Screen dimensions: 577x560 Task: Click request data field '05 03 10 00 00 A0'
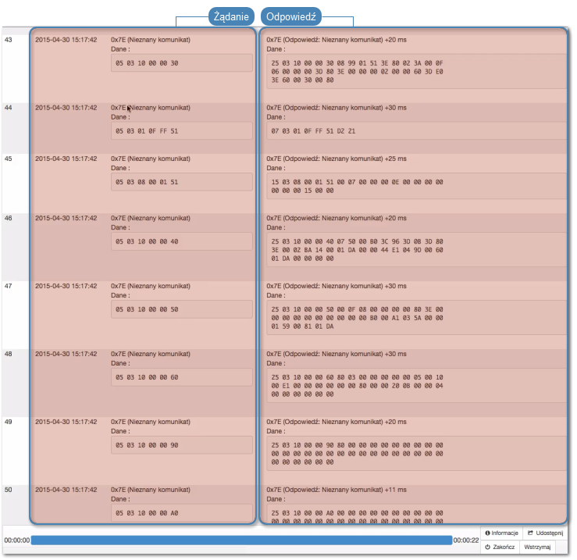click(182, 513)
